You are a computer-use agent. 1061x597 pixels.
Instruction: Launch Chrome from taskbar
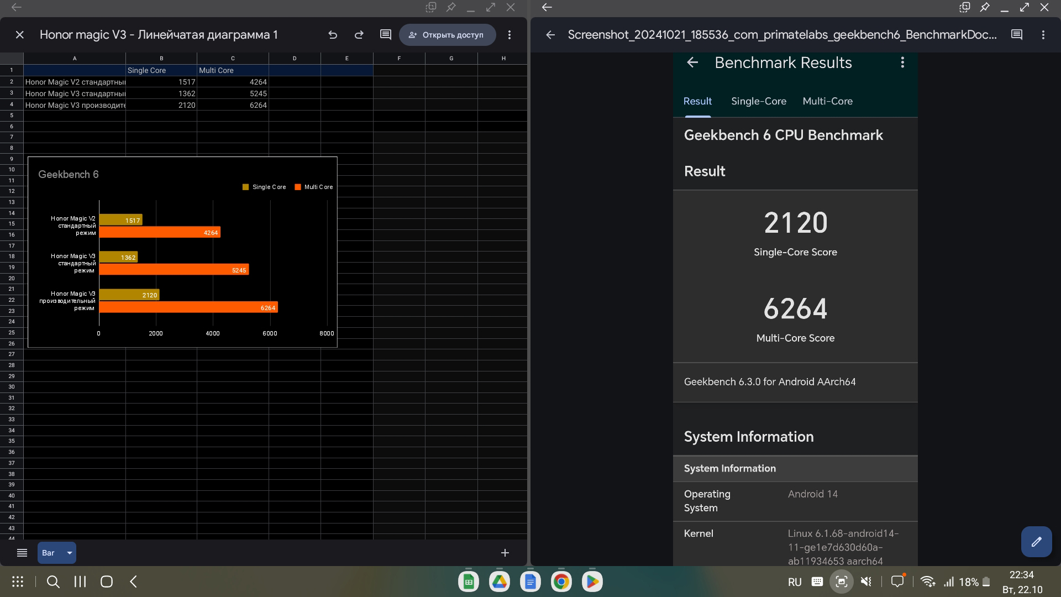tap(561, 582)
